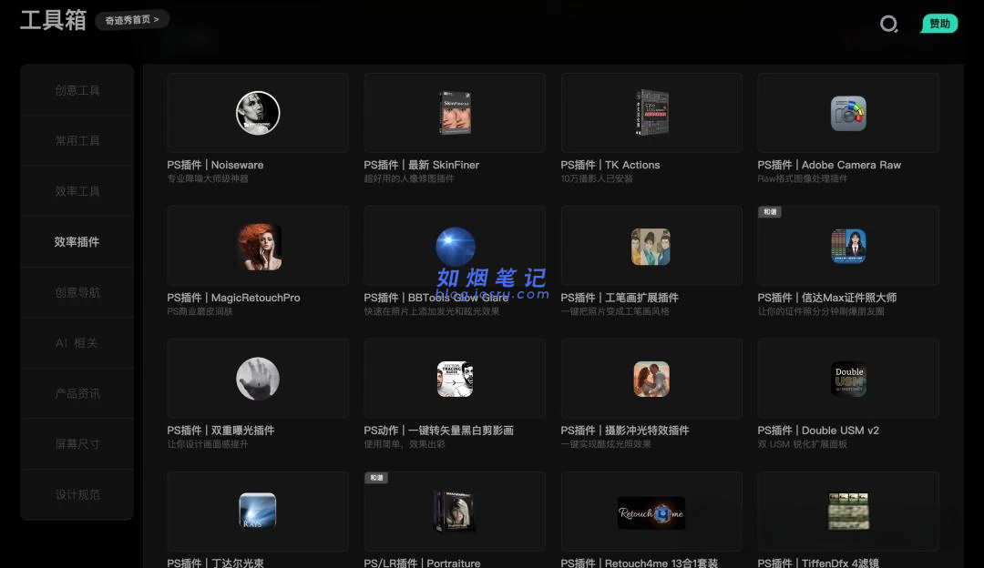Open the PS插件 | Noiseware title link
The width and height of the screenshot is (984, 568).
point(215,165)
